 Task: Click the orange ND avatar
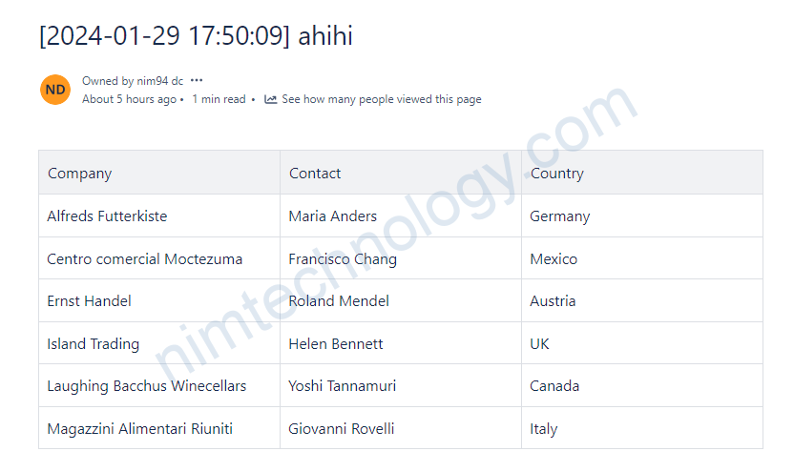55,90
